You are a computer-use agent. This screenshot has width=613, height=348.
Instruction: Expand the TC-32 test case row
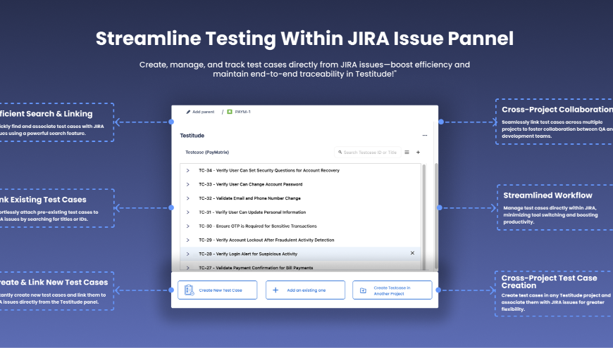pos(187,198)
